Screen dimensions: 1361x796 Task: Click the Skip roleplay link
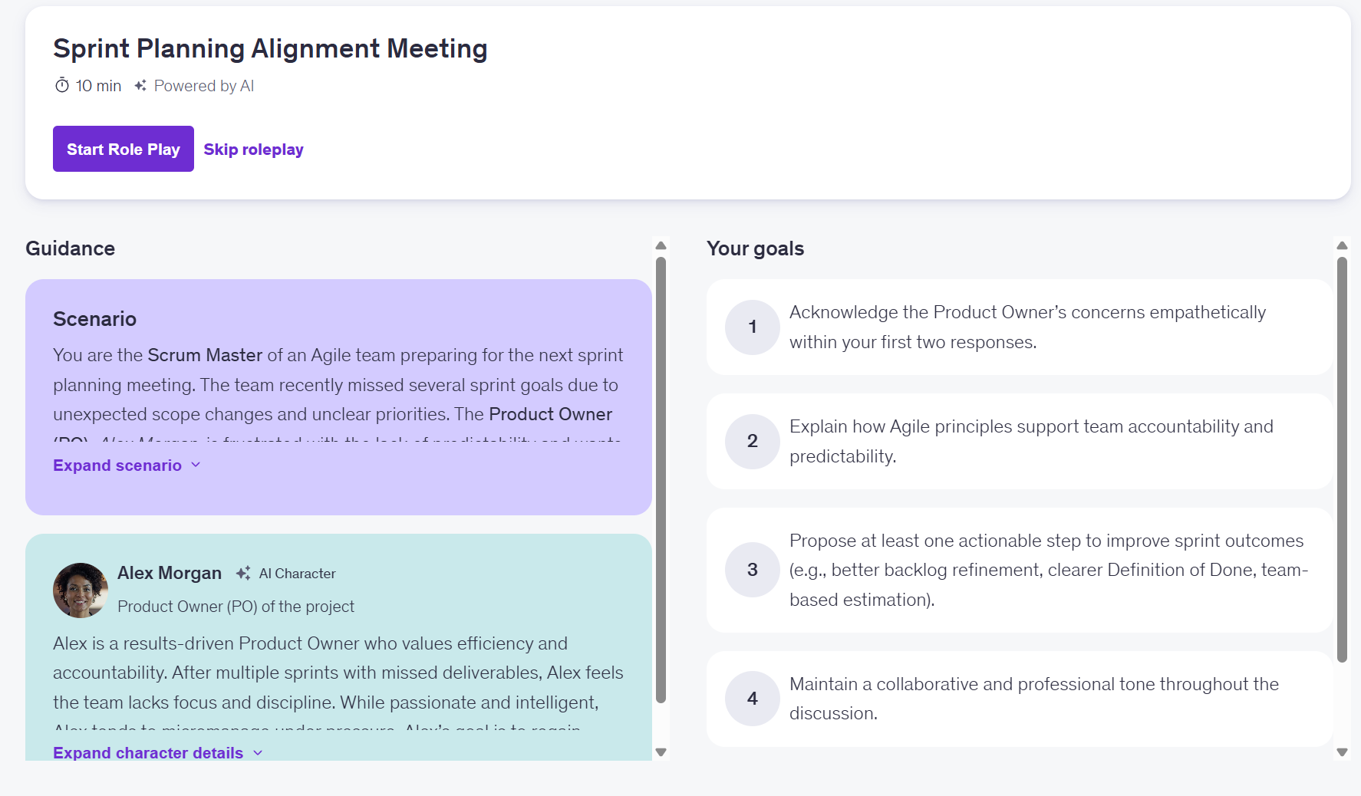tap(253, 150)
